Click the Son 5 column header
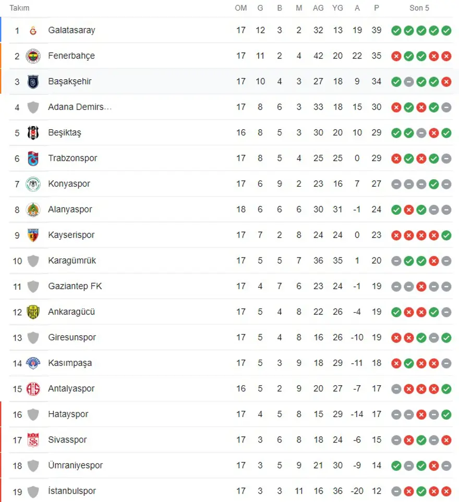 pos(420,8)
